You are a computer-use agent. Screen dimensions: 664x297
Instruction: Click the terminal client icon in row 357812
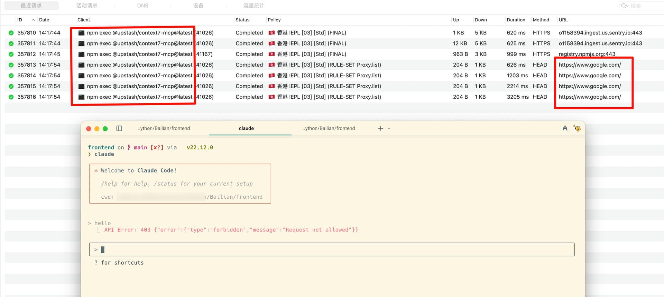tap(81, 54)
